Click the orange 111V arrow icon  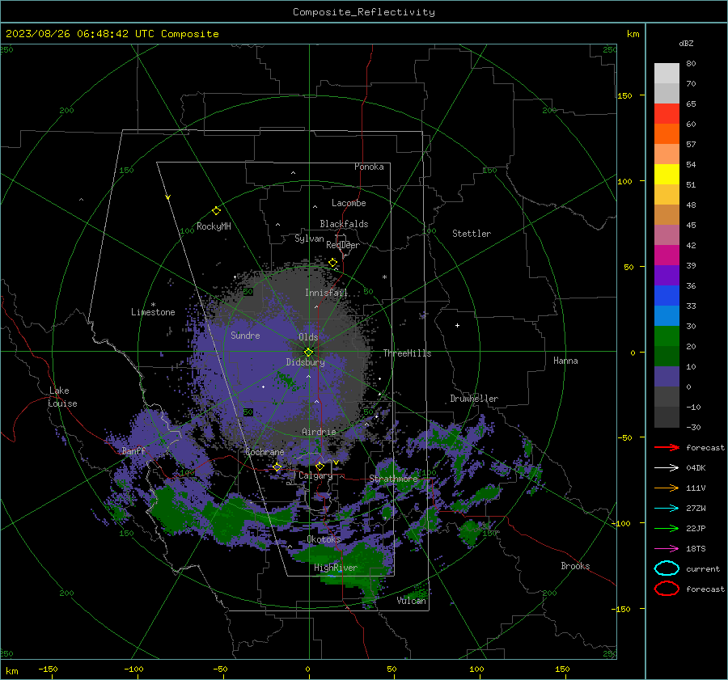coord(667,488)
